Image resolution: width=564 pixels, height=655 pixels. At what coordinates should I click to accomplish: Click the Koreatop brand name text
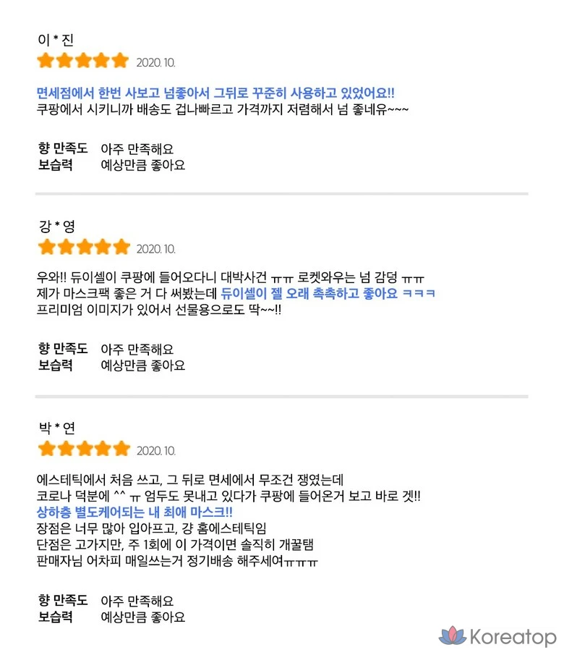(513, 638)
